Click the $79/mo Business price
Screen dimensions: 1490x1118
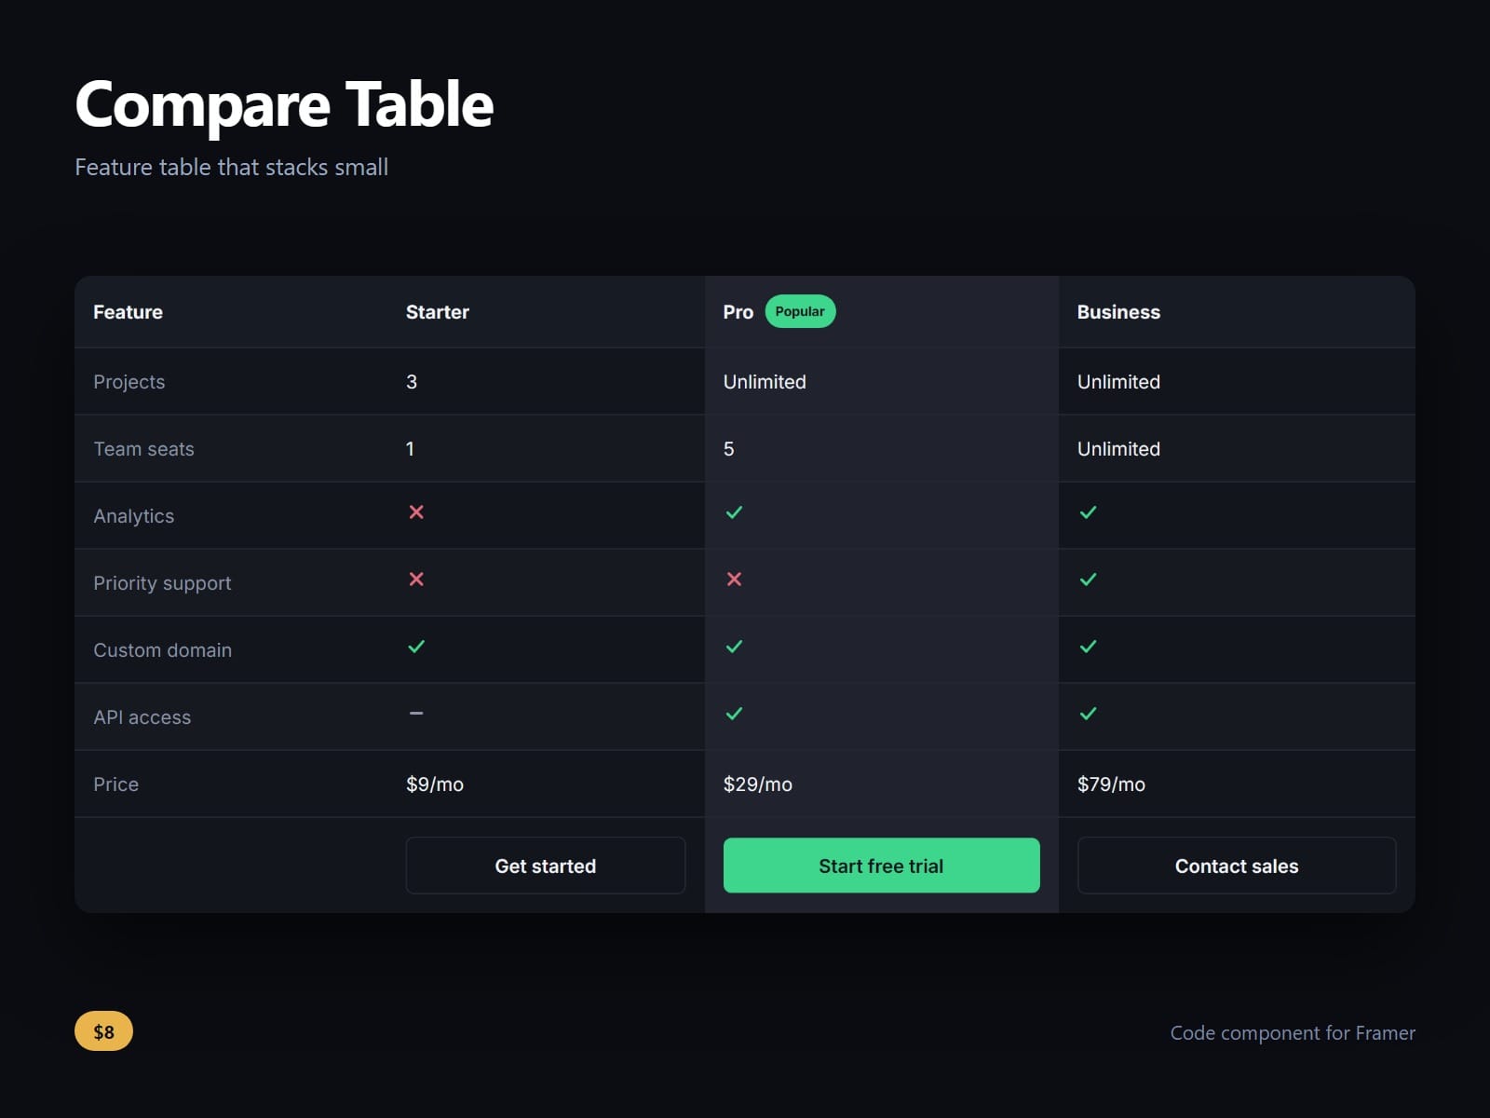click(1112, 784)
